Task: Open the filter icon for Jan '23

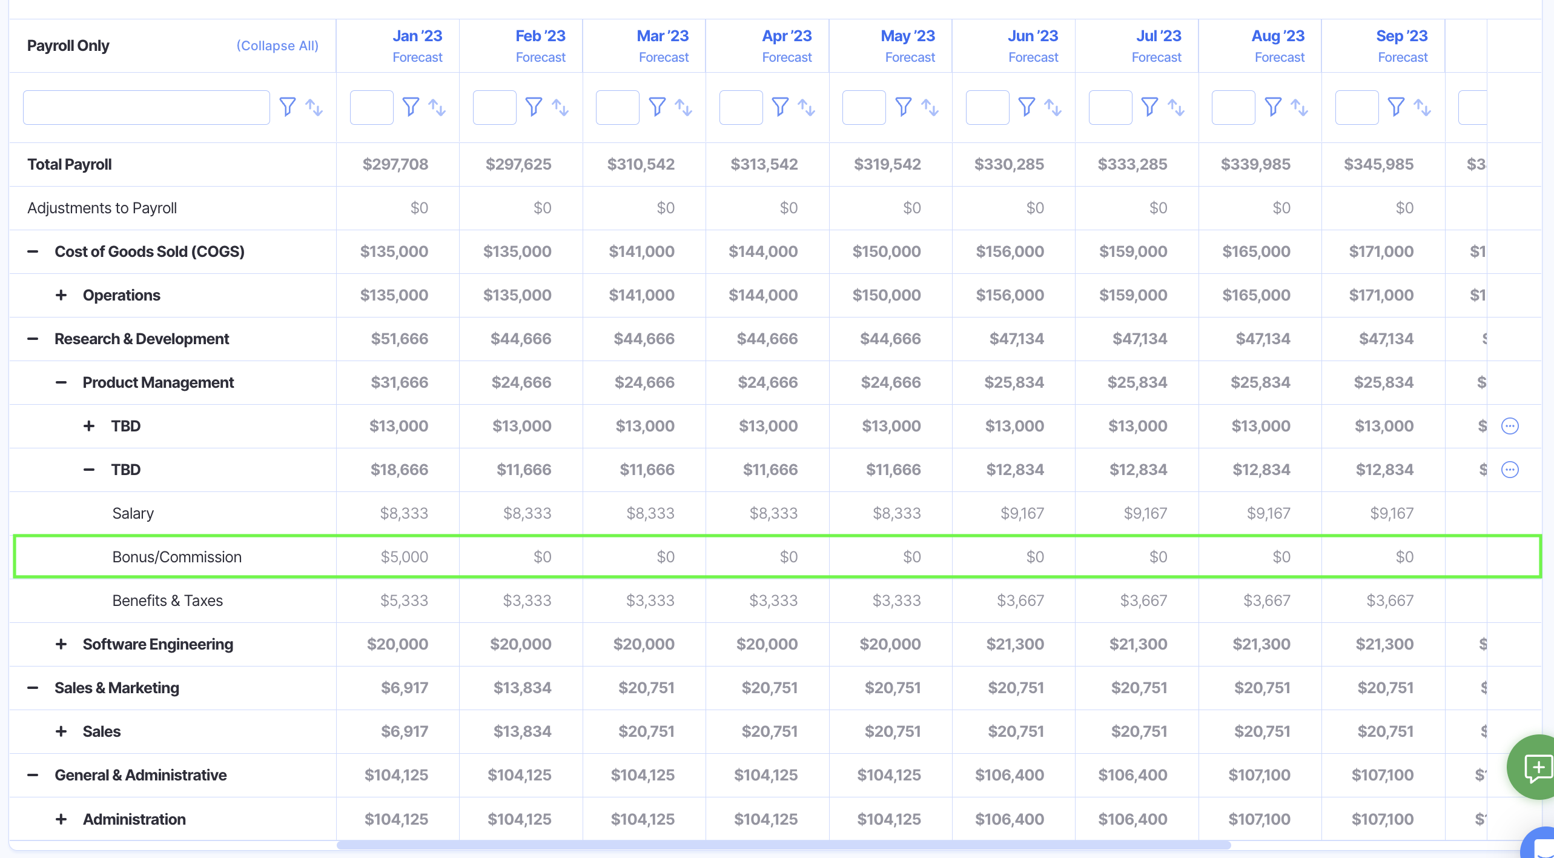Action: (x=411, y=107)
